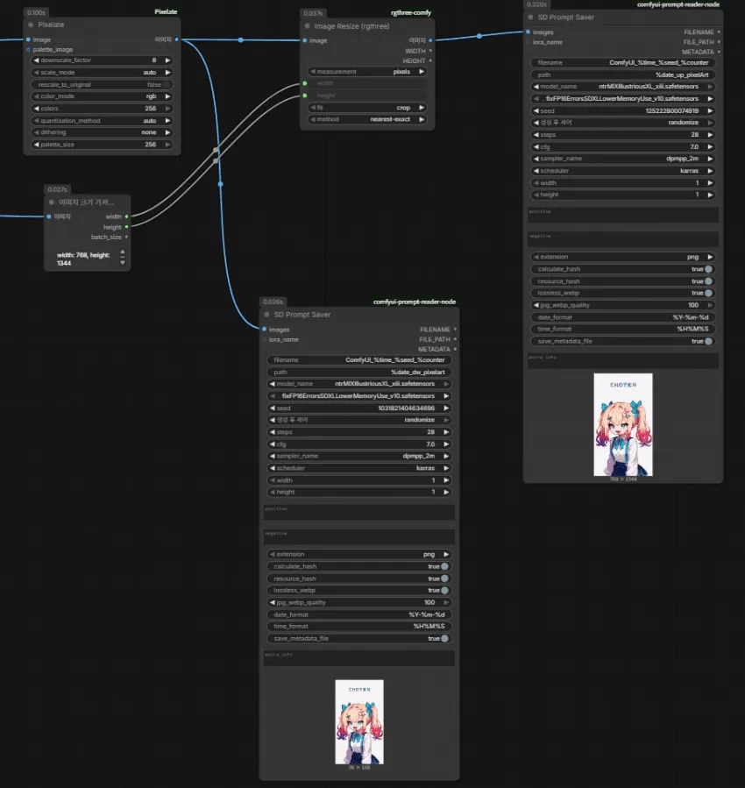
Task: Open the method dropdown showing nearest-exact
Action: pos(367,119)
